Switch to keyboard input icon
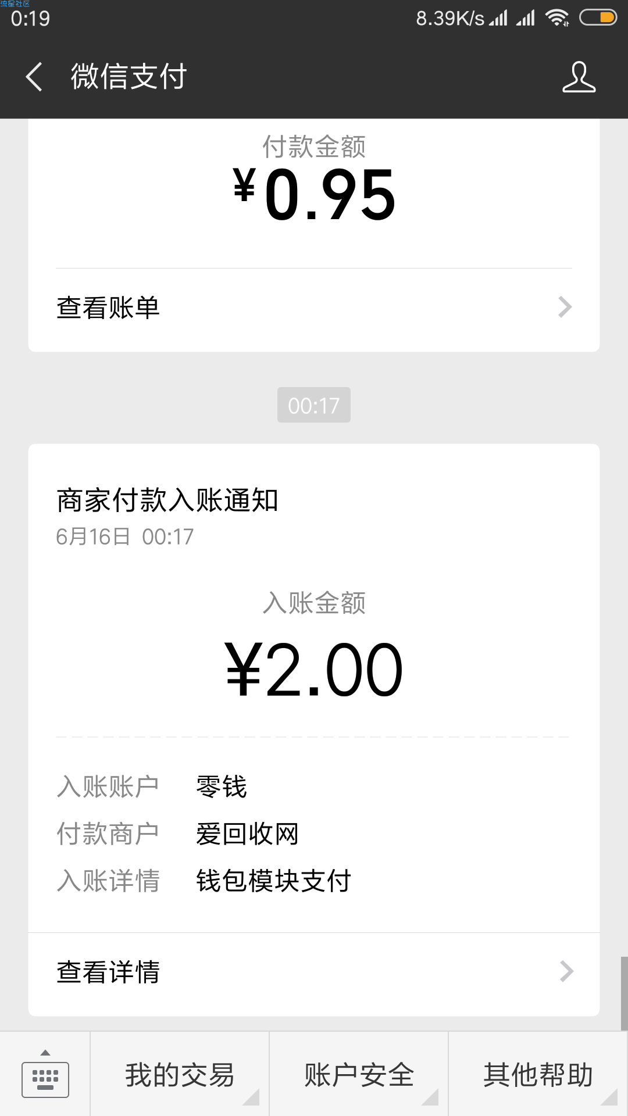628x1116 pixels. pos(45,1074)
